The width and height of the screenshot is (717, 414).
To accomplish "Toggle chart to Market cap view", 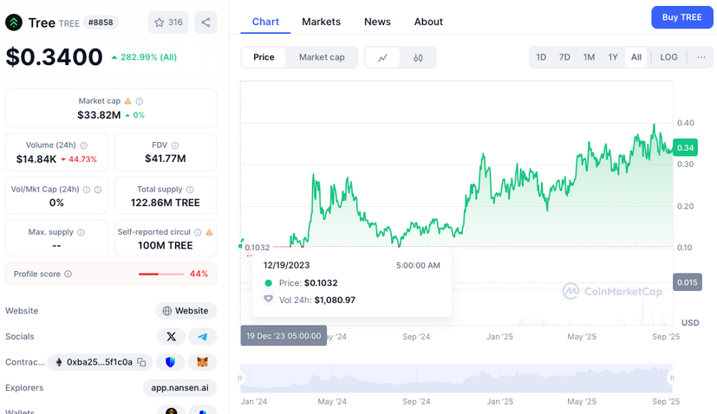I will tap(322, 57).
